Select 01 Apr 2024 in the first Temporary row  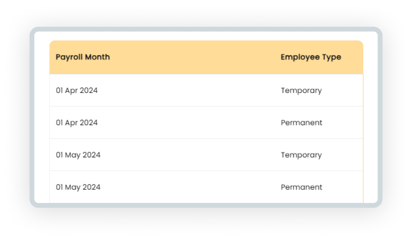pos(77,91)
